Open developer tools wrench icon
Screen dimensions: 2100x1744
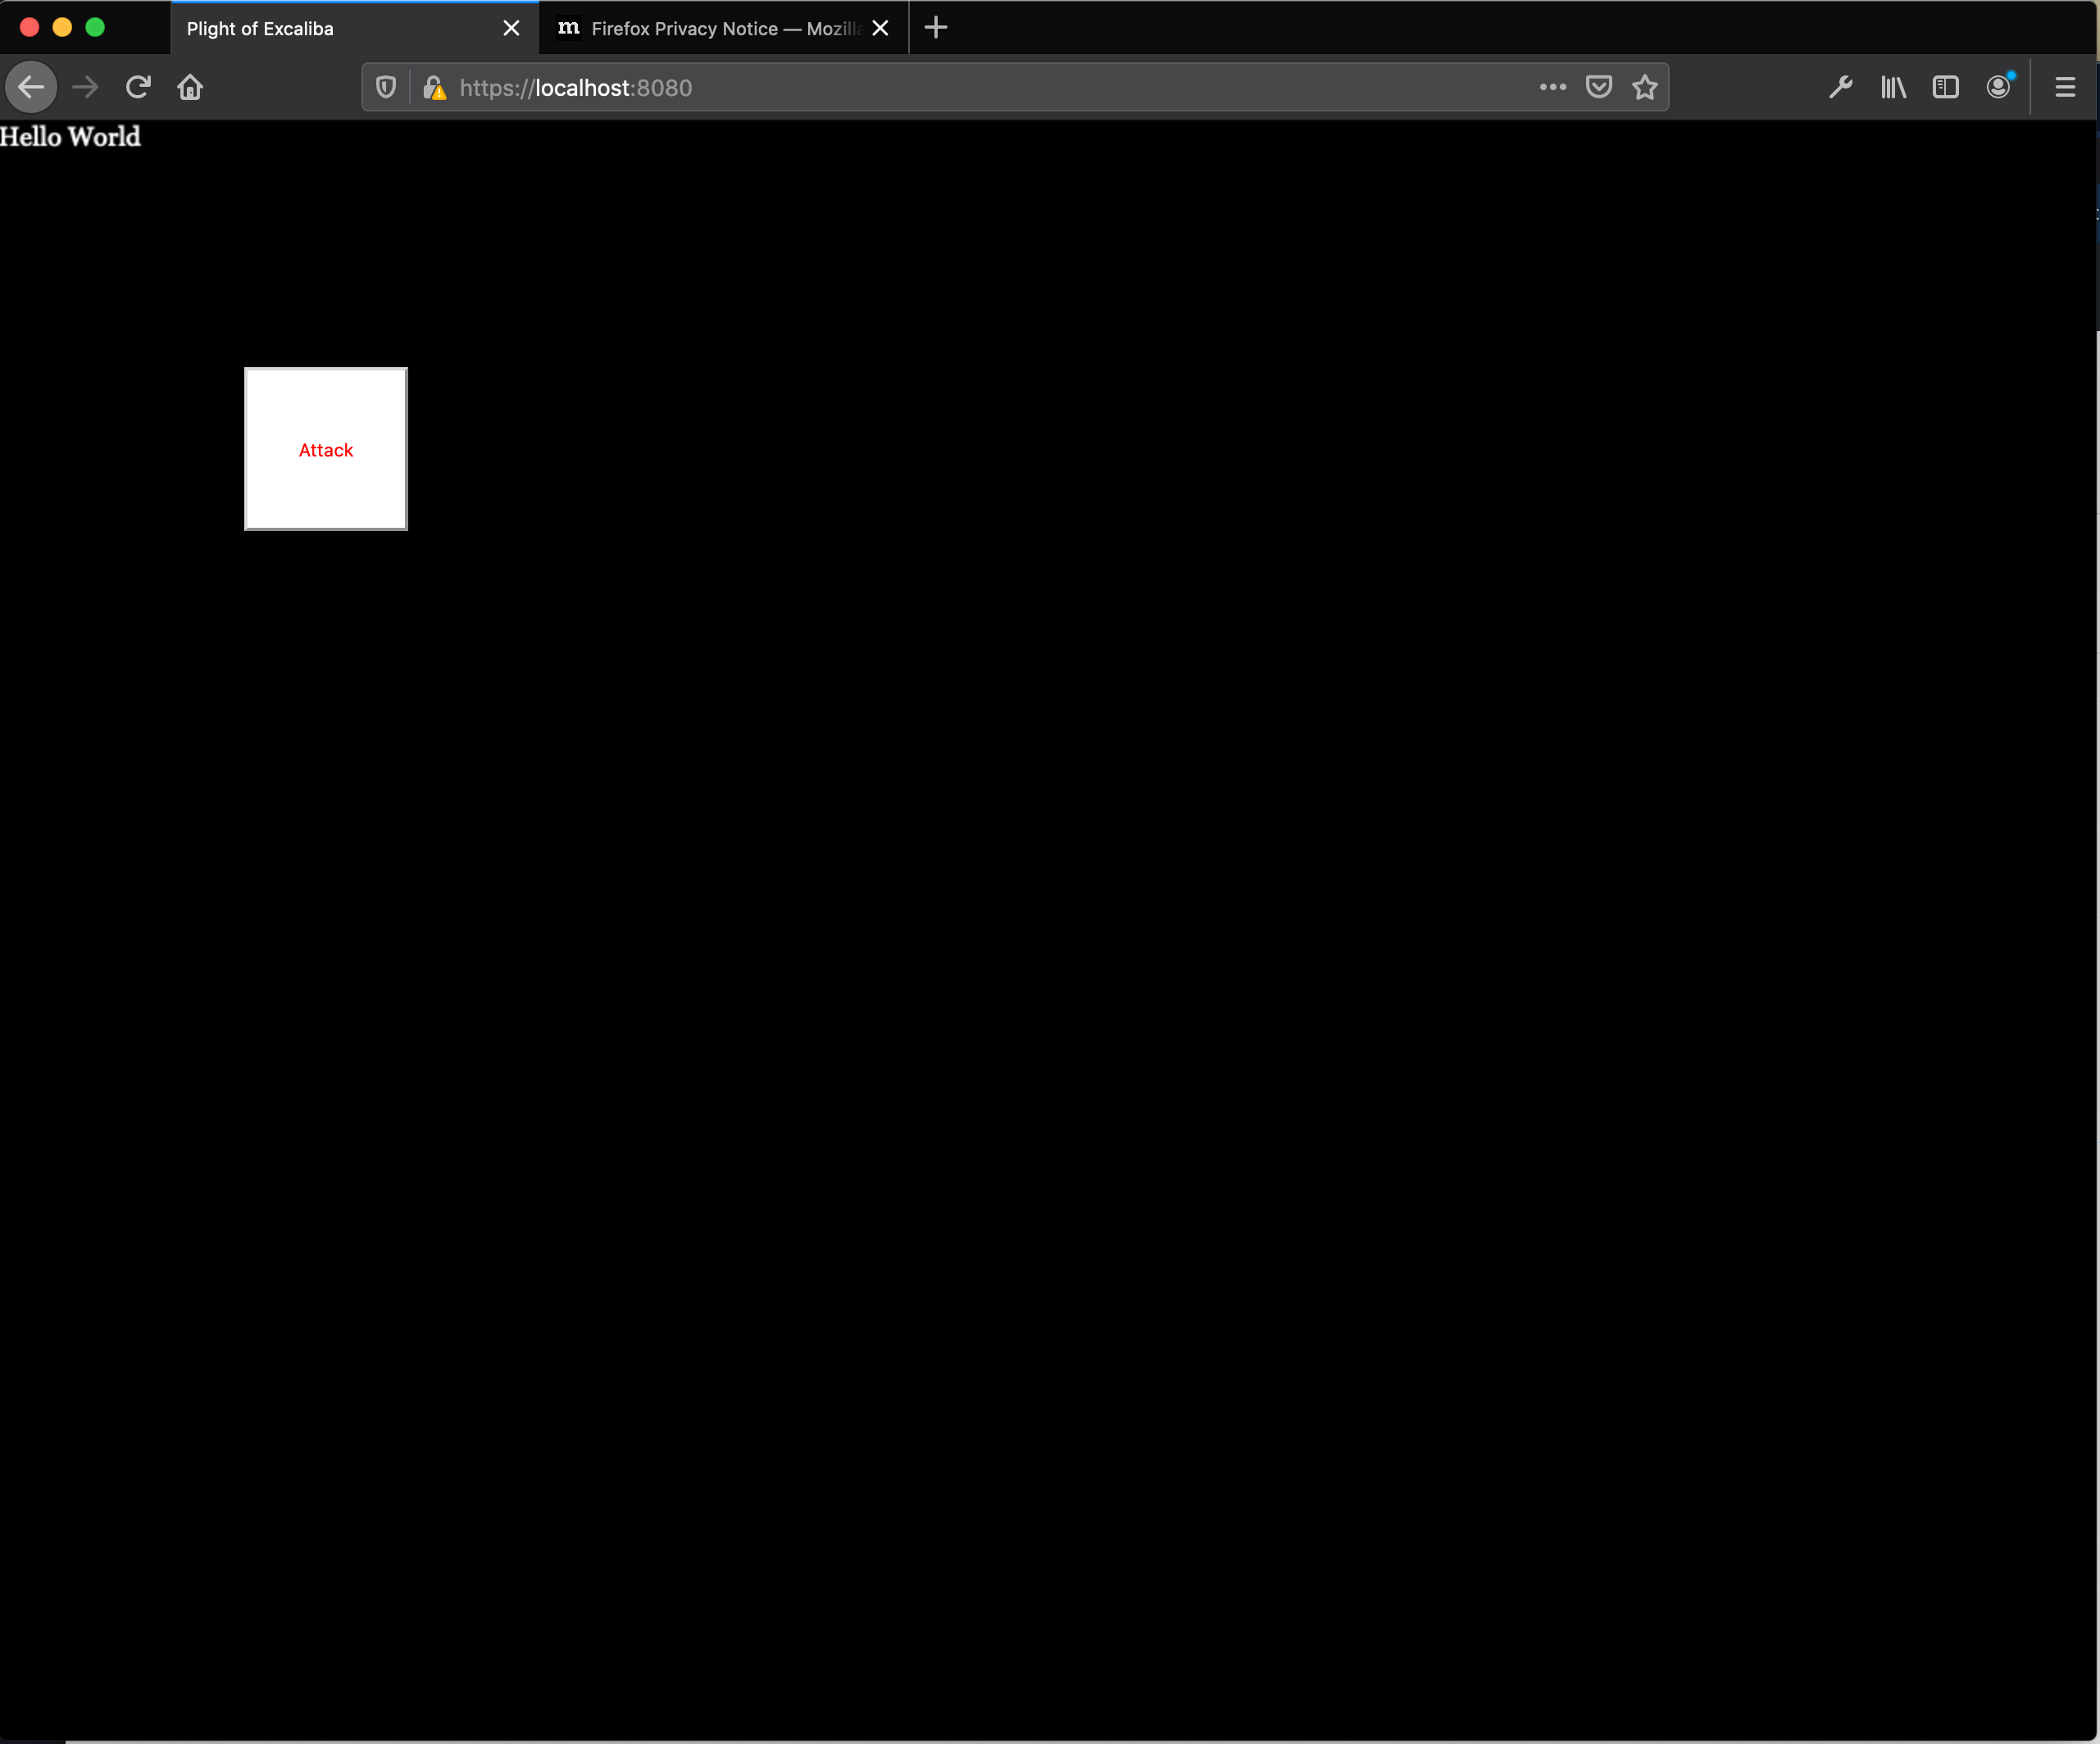tap(1841, 88)
